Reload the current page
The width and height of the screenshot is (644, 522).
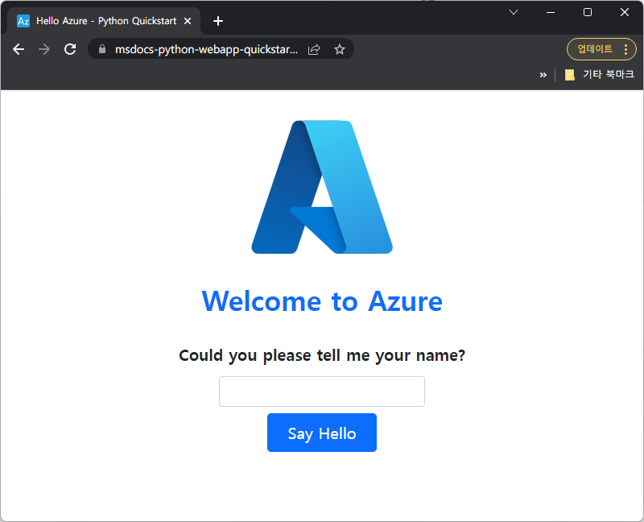tap(70, 49)
